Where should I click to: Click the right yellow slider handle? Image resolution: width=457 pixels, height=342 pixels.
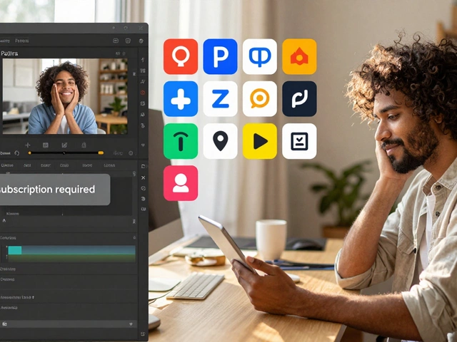101,152
